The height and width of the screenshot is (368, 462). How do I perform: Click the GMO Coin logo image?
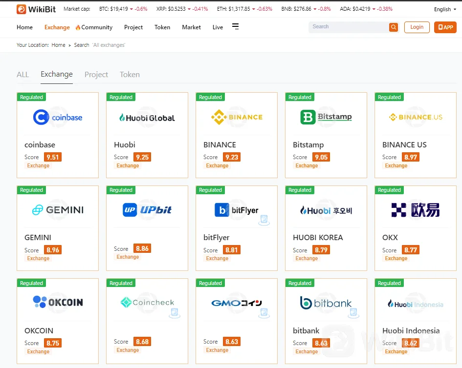[237, 303]
